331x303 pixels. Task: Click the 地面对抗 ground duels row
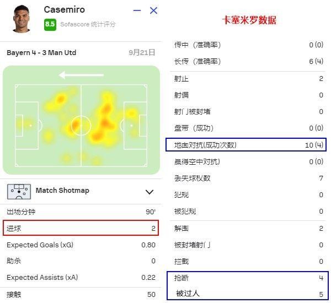(246, 145)
